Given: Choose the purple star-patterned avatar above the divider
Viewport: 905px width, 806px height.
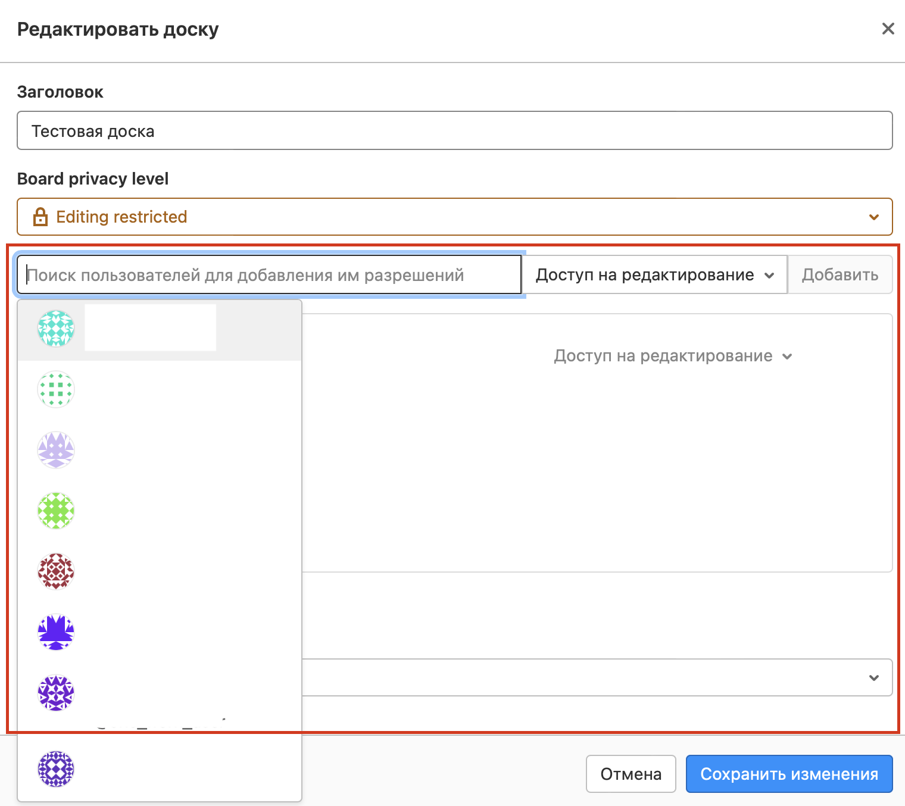Looking at the screenshot, I should click(56, 693).
